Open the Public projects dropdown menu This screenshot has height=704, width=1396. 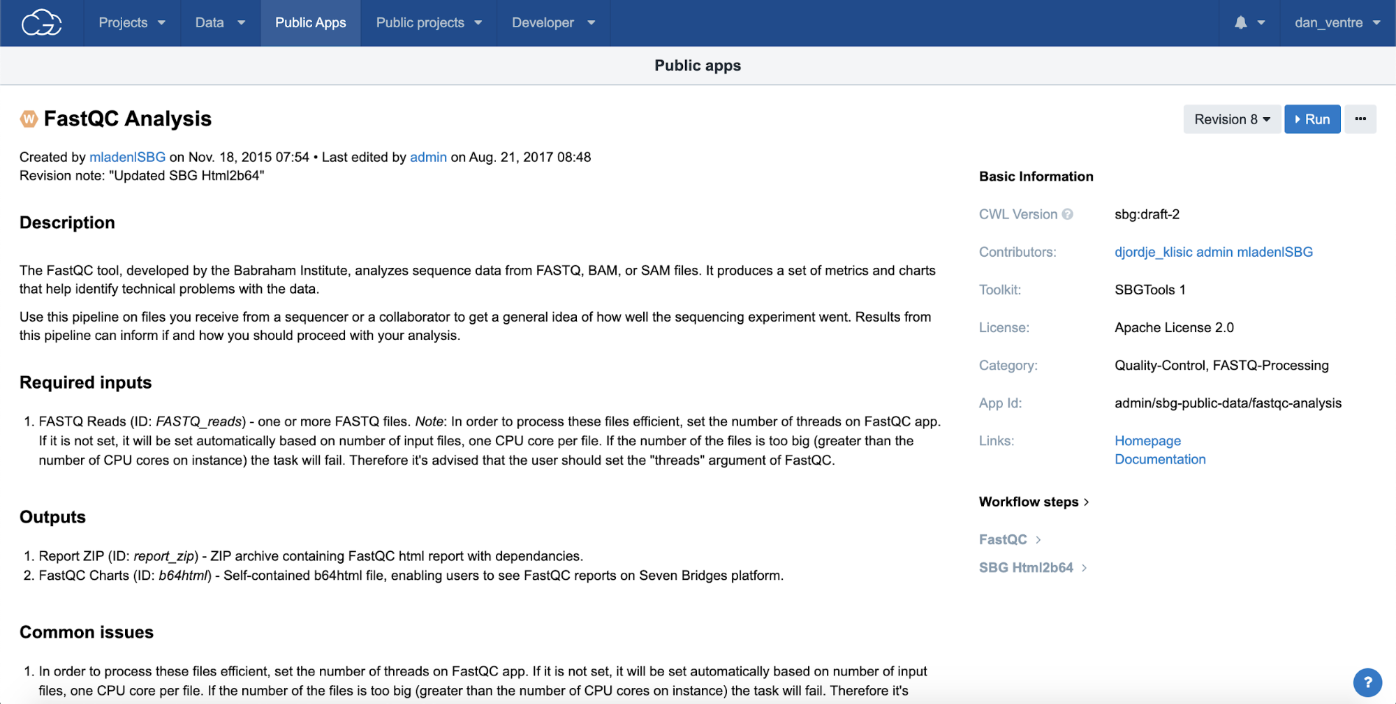pos(428,23)
